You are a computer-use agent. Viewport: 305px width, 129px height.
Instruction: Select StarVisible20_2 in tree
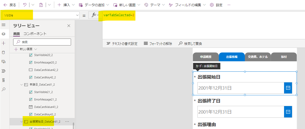coord(44,55)
